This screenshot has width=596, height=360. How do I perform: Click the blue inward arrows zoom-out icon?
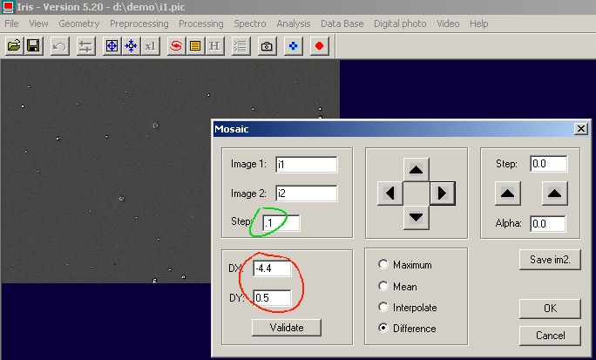pyautogui.click(x=131, y=46)
